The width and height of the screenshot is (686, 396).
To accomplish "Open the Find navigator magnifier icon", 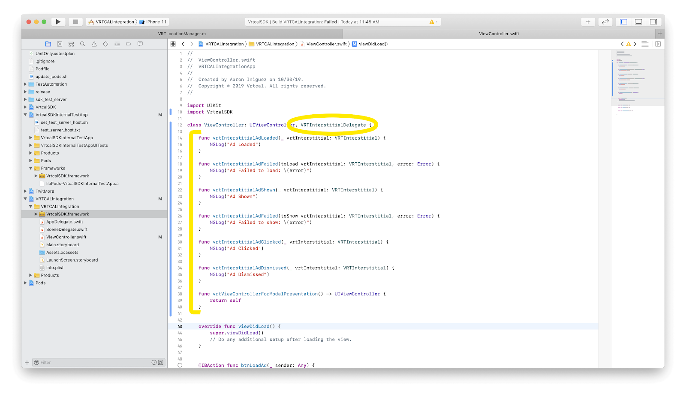I will (83, 44).
